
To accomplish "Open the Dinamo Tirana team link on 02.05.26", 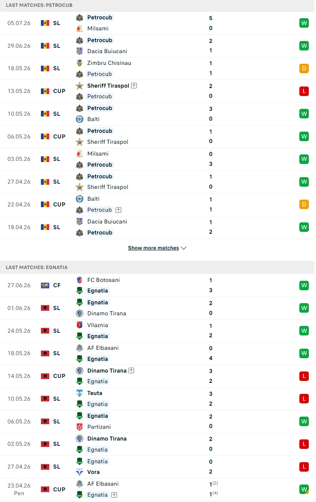I will click(107, 439).
